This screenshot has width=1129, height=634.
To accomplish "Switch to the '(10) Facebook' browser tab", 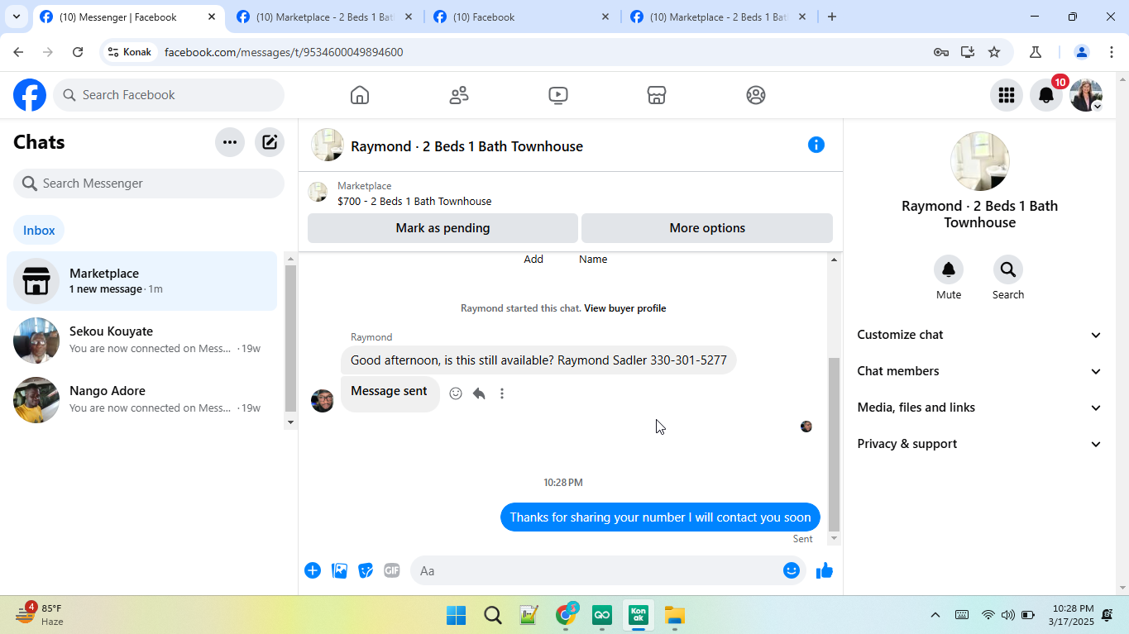I will point(523,17).
